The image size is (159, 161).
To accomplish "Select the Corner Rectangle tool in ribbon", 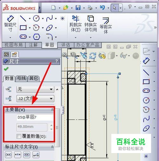I will click(23, 28).
